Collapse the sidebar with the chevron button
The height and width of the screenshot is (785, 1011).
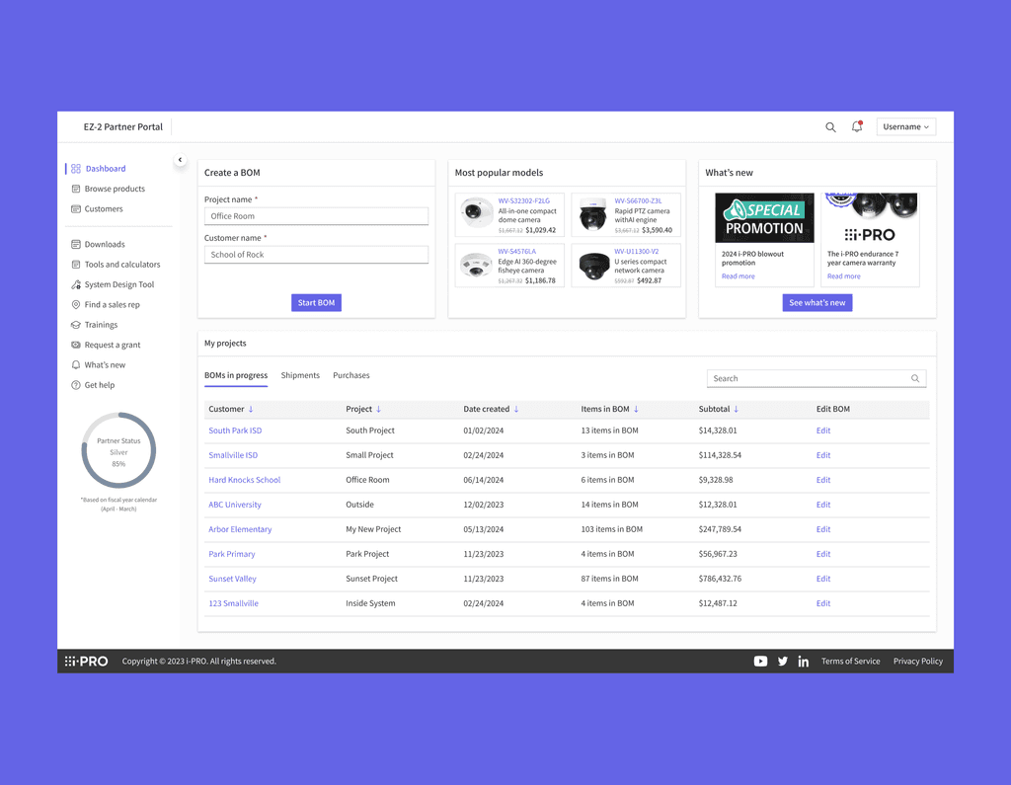[x=180, y=160]
